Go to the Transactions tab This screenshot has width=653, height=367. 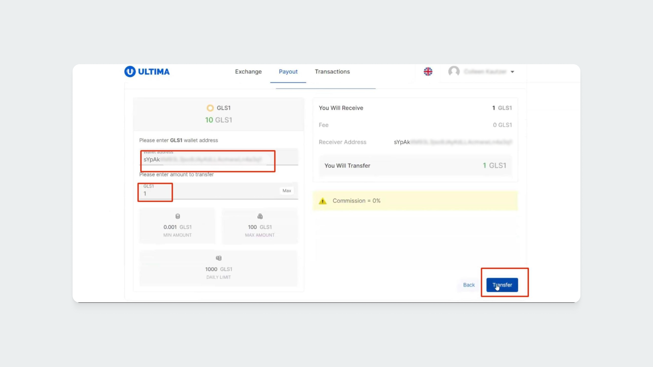(332, 72)
